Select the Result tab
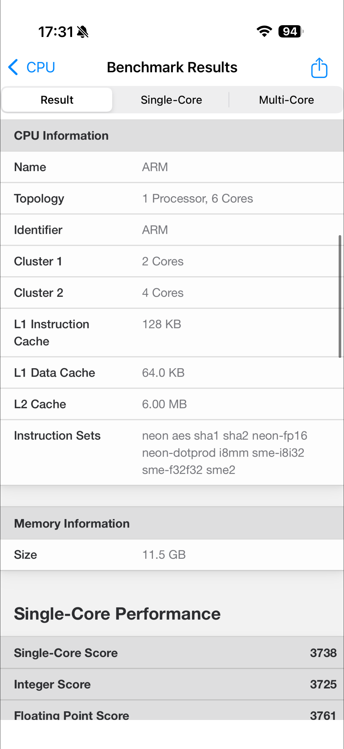344x749 pixels. click(x=57, y=100)
